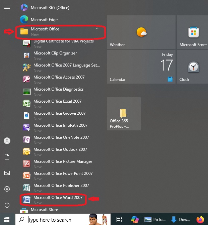Select the text Microsoft Office Word 2007

click(58, 198)
